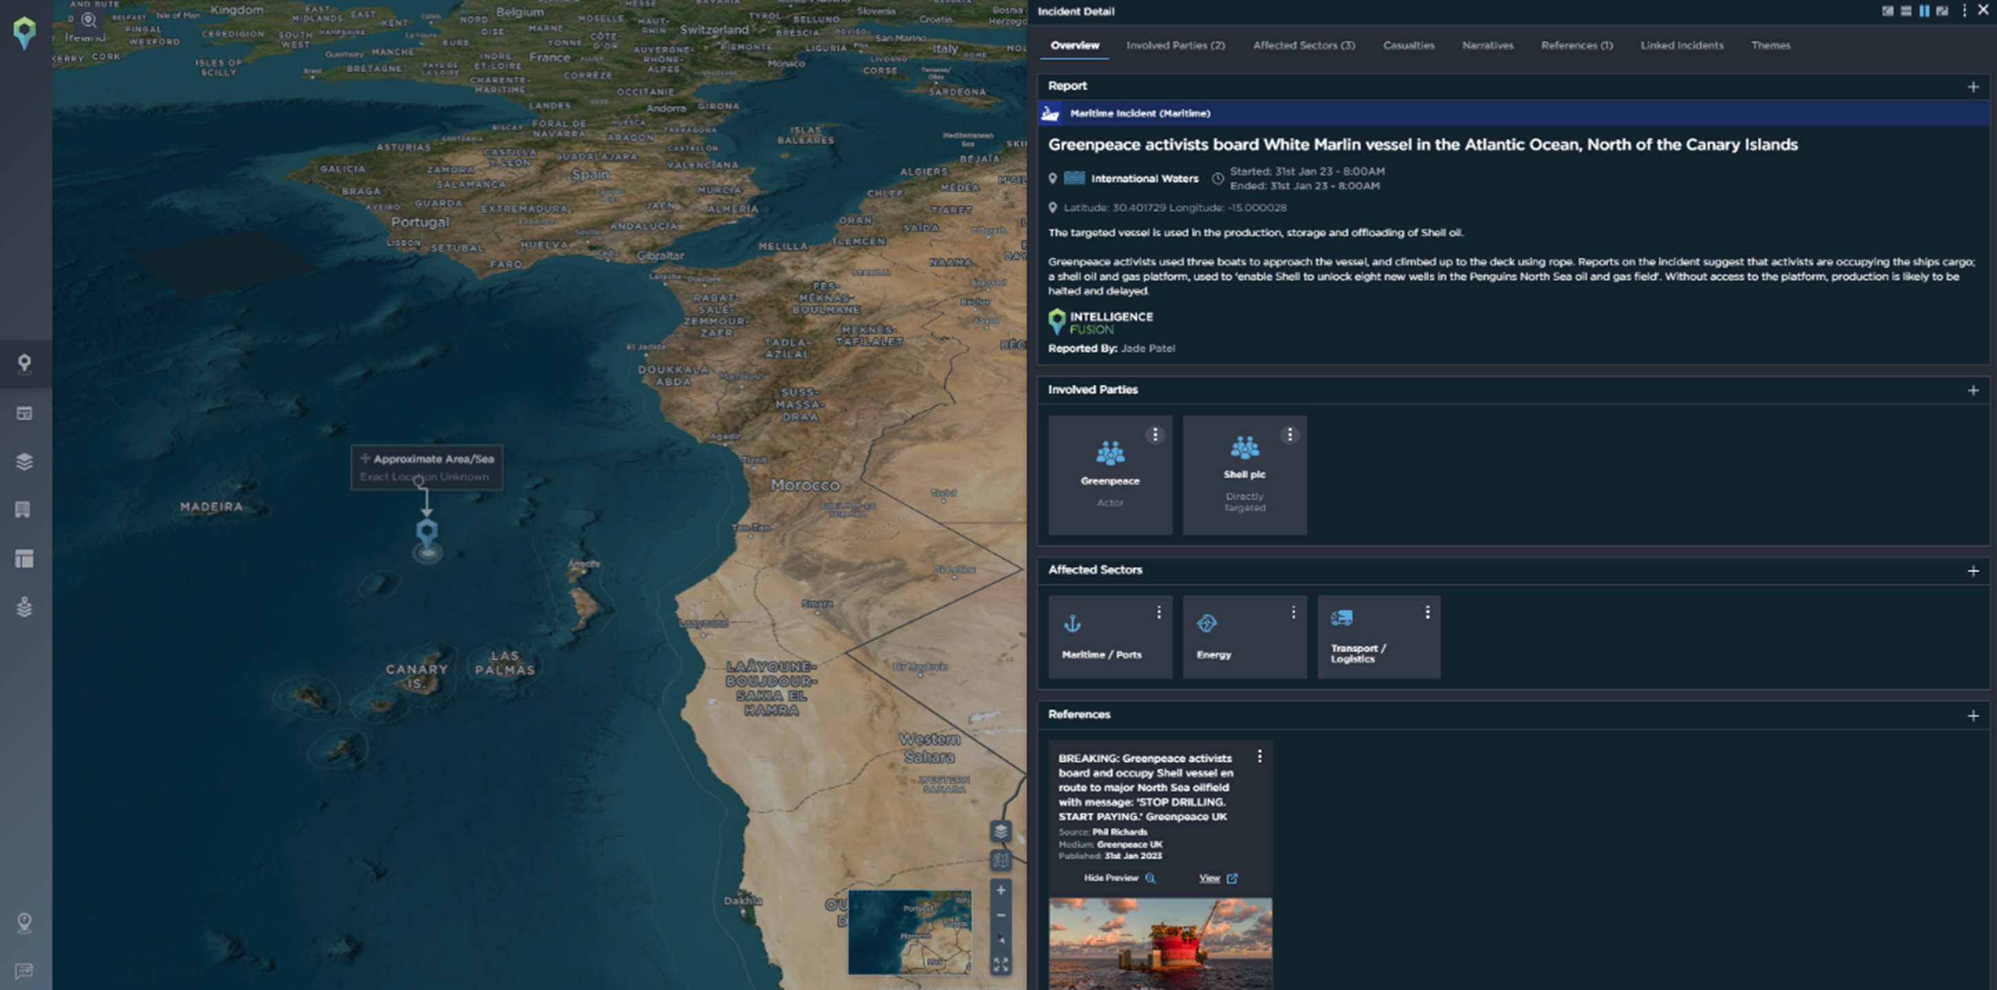The height and width of the screenshot is (990, 1997).
Task: Expand the Involved Parties section
Action: pyautogui.click(x=1973, y=391)
